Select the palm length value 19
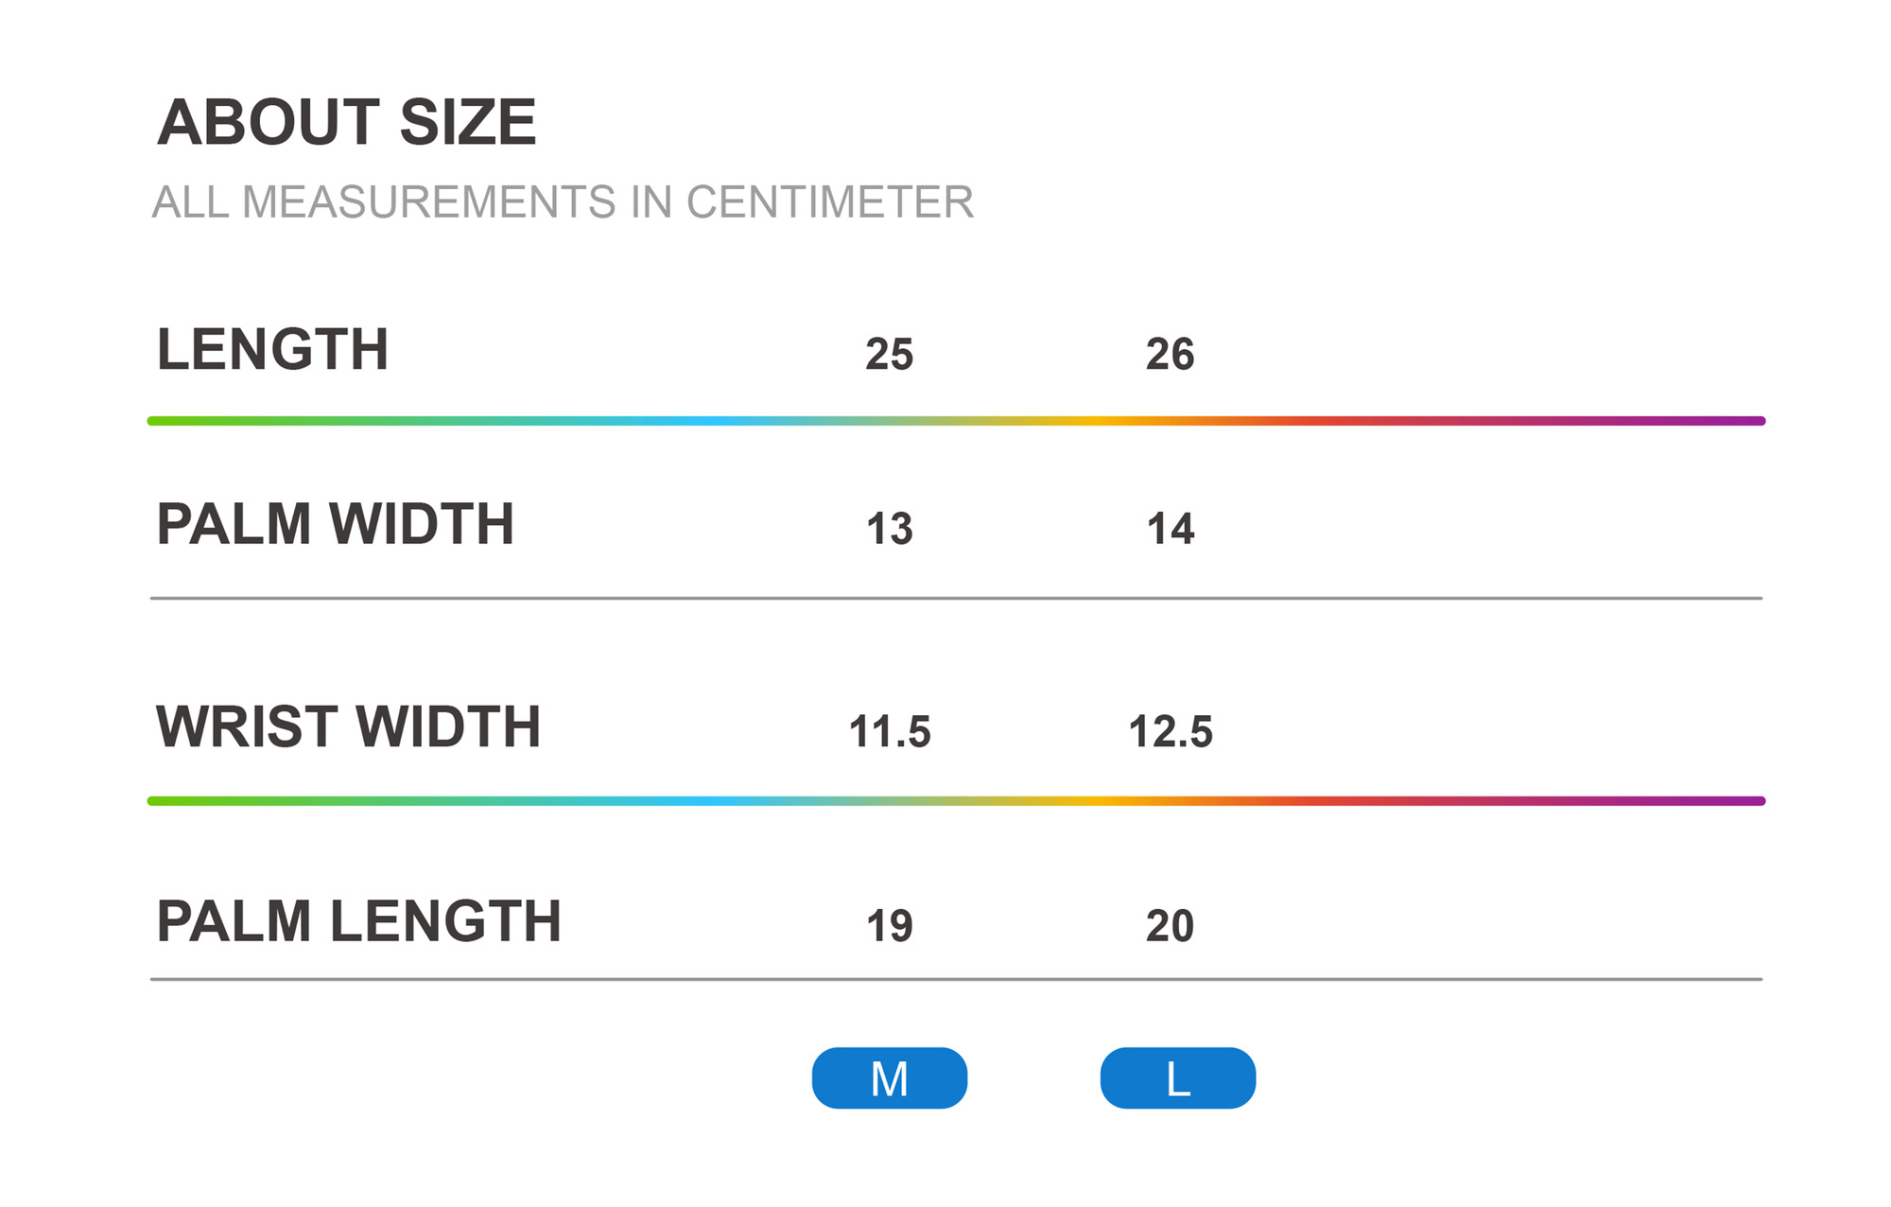This screenshot has height=1207, width=1891. [889, 926]
